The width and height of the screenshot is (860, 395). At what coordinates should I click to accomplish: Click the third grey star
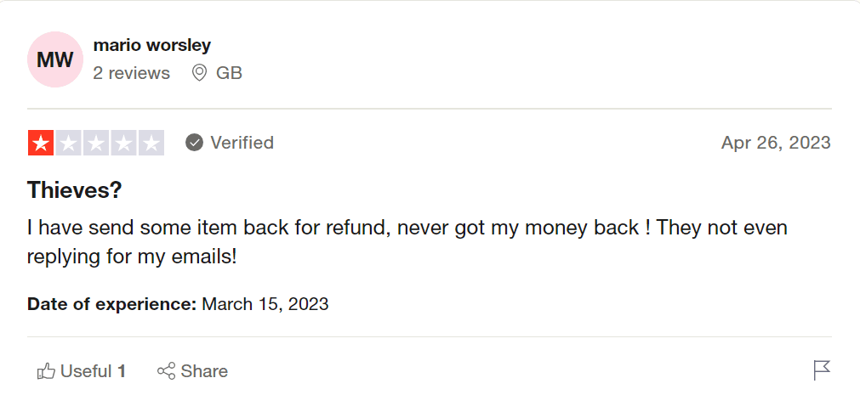click(x=96, y=143)
